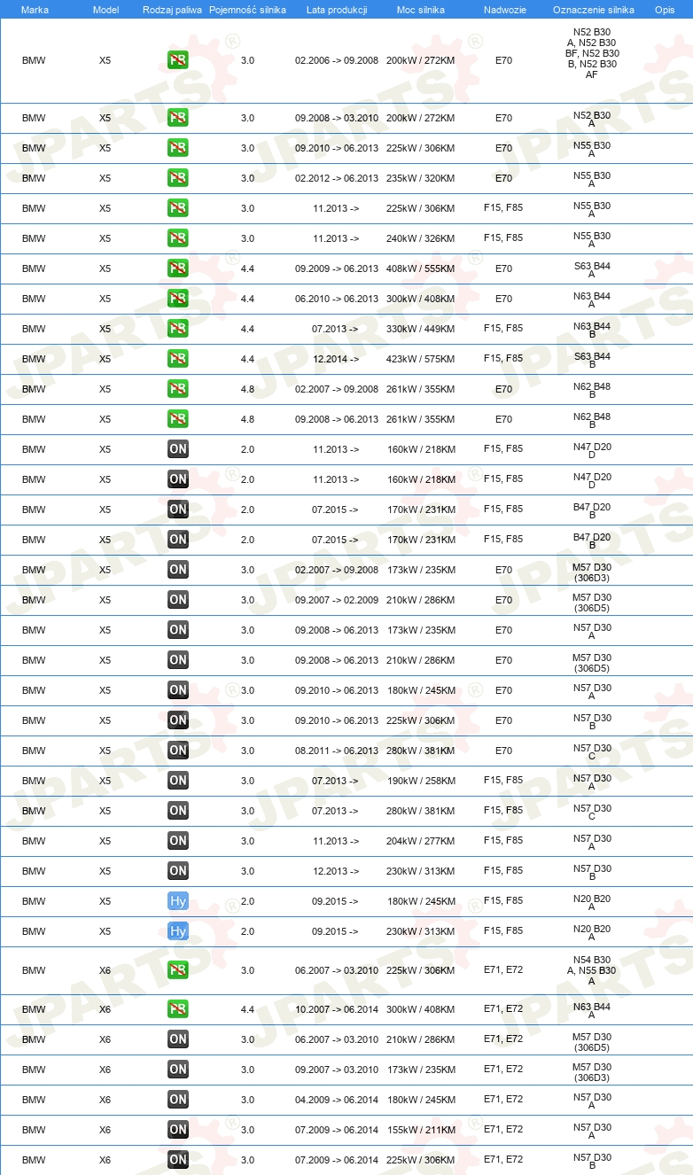The height and width of the screenshot is (1175, 693).
Task: Click the ON icon in the X6 04.2009 -> 06.2014 row
Action: (178, 1100)
